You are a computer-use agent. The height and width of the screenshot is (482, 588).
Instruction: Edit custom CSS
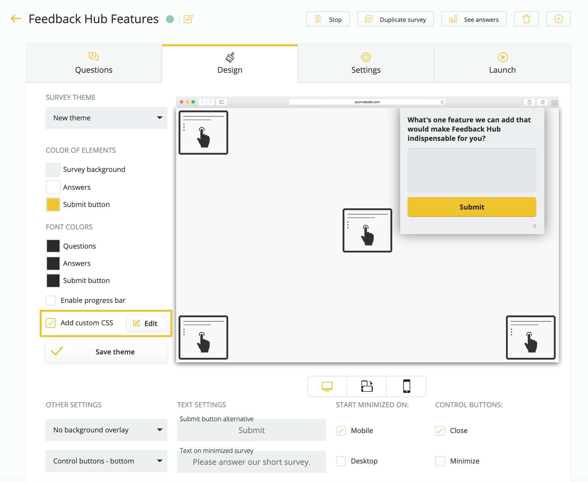click(x=147, y=323)
